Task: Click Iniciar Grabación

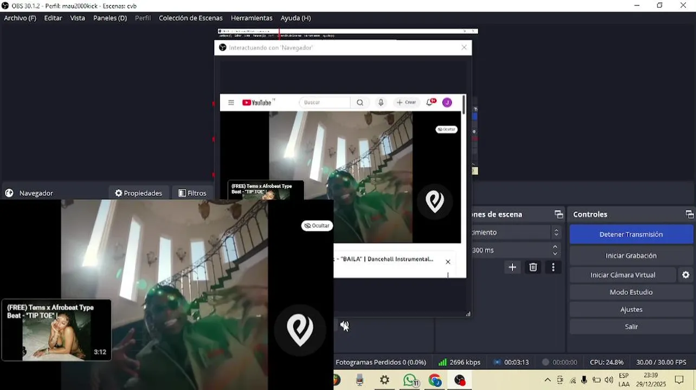Action: click(631, 256)
